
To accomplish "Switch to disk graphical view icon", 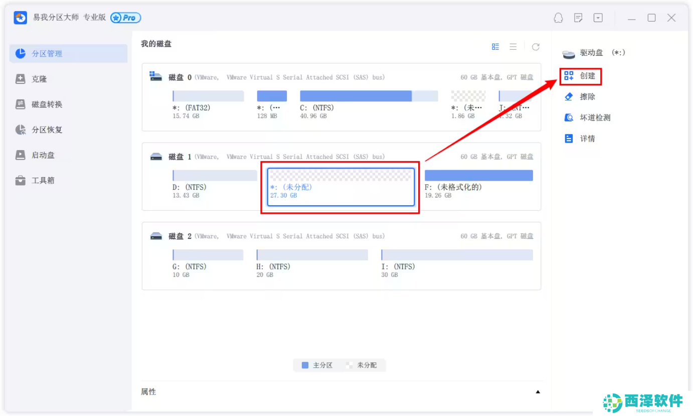I will click(495, 47).
